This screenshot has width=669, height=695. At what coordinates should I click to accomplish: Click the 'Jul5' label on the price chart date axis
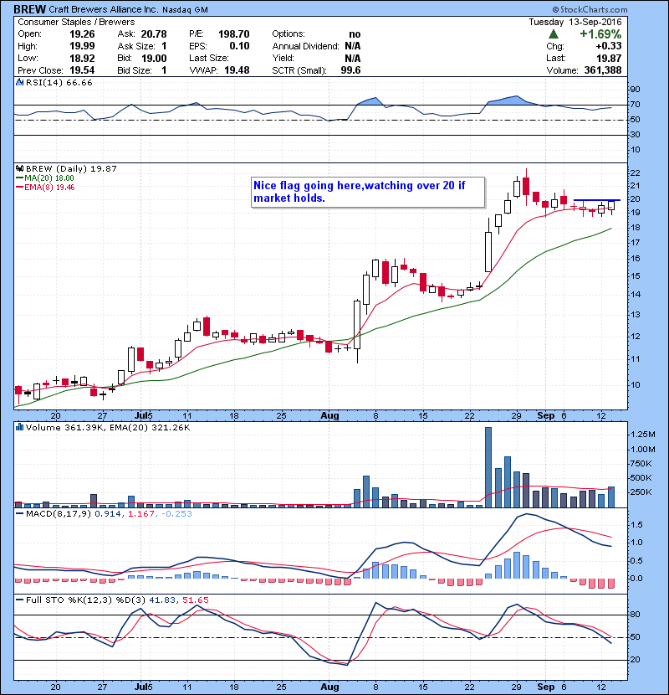(x=144, y=416)
